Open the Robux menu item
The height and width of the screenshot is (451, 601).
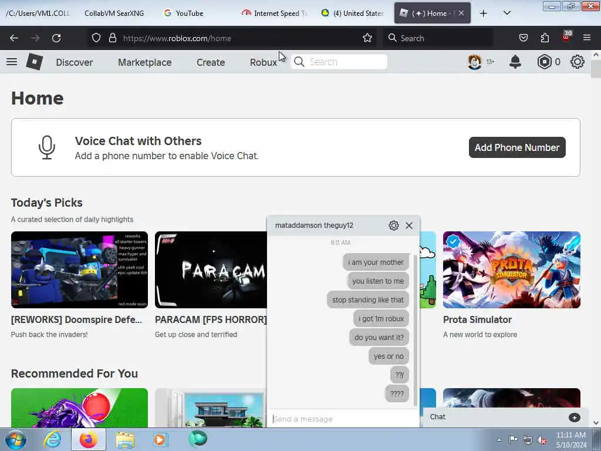tap(264, 62)
